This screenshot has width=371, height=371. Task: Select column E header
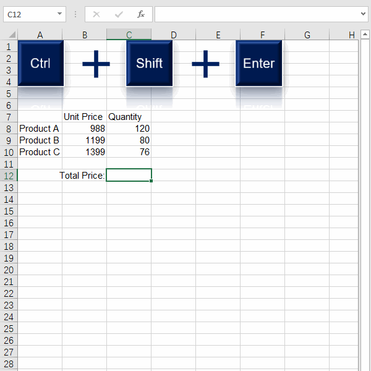click(218, 35)
